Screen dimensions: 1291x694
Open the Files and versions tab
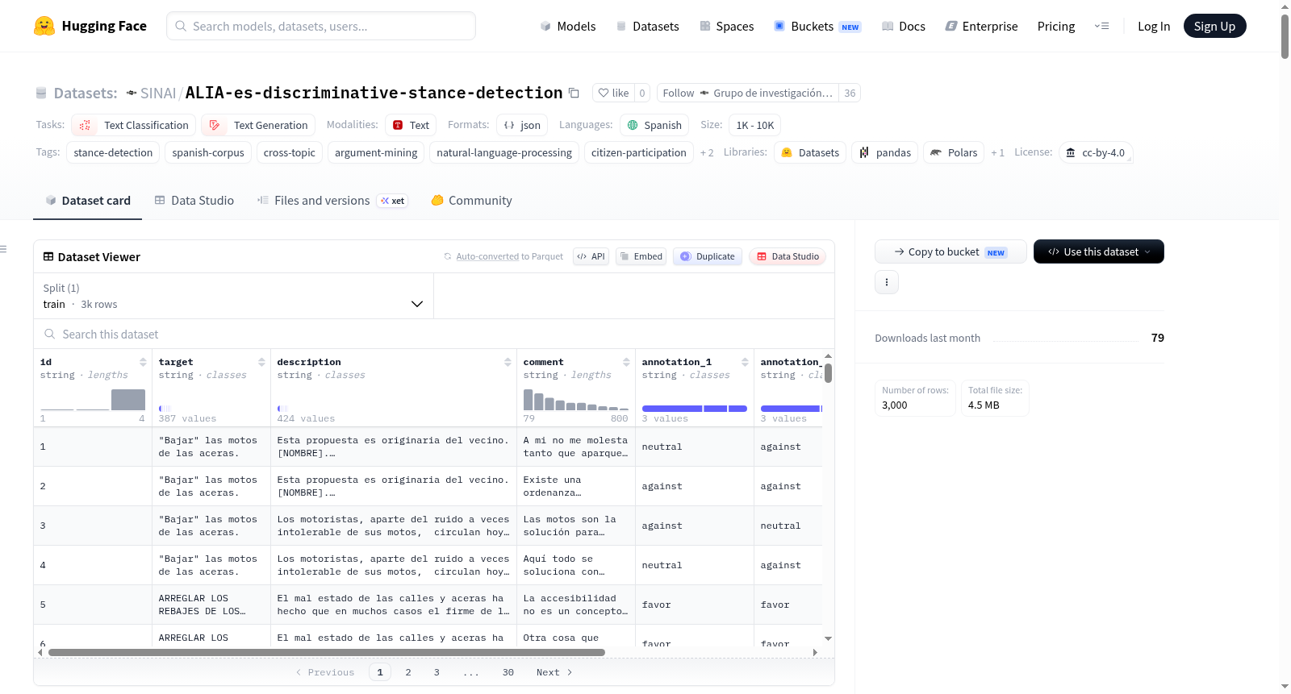tap(332, 200)
